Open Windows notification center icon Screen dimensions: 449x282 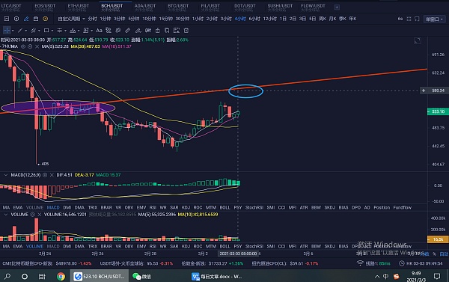coord(437,276)
